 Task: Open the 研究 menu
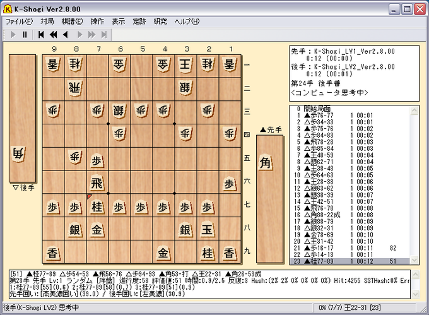click(x=160, y=21)
